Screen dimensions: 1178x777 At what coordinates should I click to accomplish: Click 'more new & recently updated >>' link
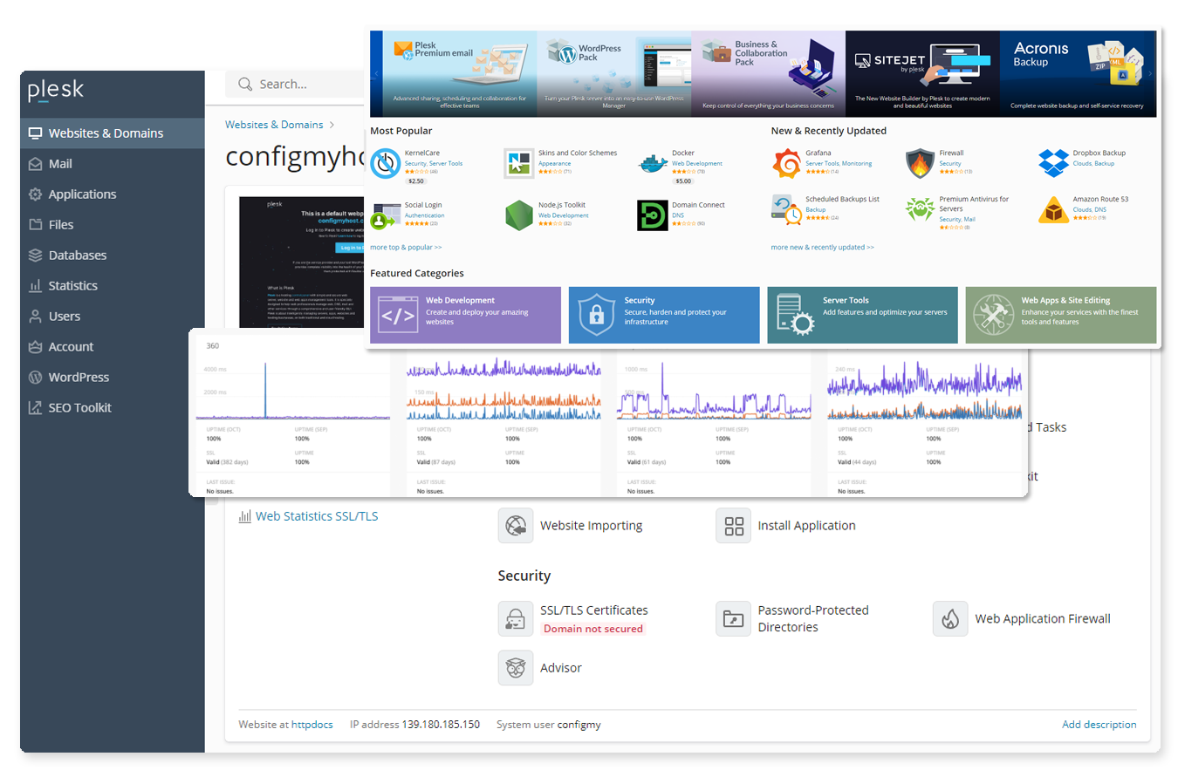(822, 247)
